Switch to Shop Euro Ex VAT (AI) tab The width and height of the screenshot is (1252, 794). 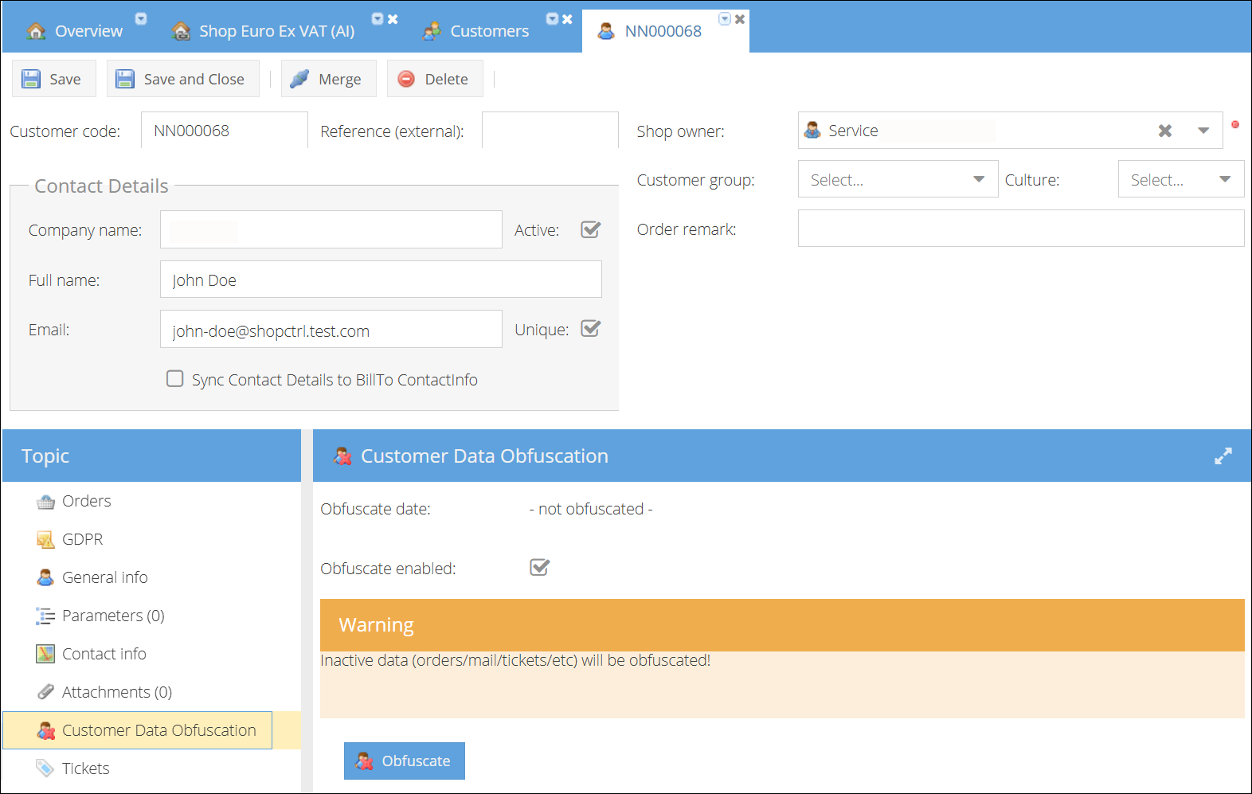pyautogui.click(x=276, y=31)
